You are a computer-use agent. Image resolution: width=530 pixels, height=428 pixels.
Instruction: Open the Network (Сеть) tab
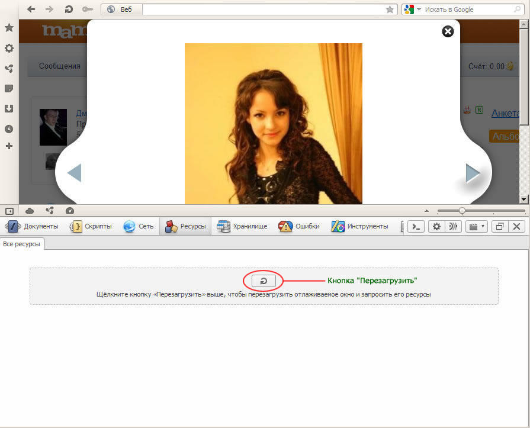[139, 226]
